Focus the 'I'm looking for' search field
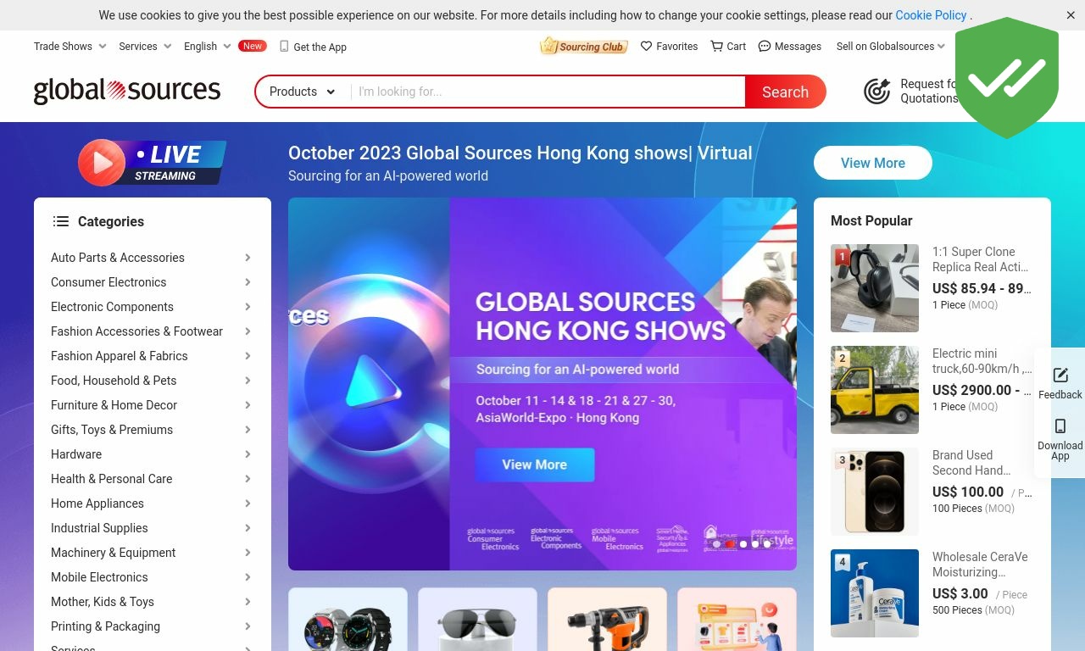This screenshot has height=651, width=1085. (548, 92)
